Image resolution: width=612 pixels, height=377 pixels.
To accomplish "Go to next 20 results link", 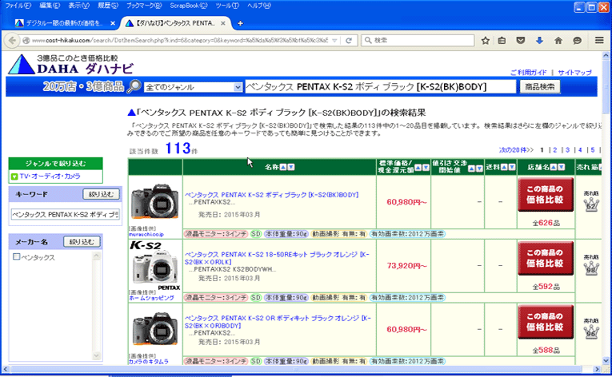I will pyautogui.click(x=516, y=150).
